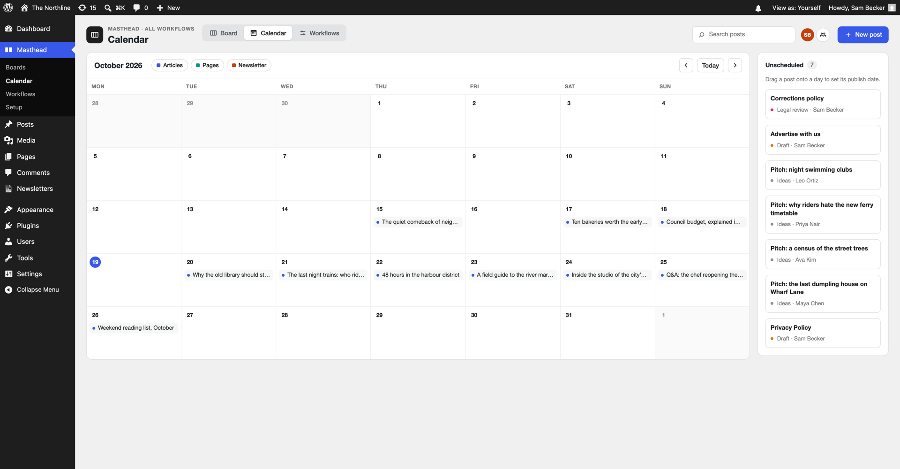
Task: Open Media in the sidebar
Action: (37, 140)
